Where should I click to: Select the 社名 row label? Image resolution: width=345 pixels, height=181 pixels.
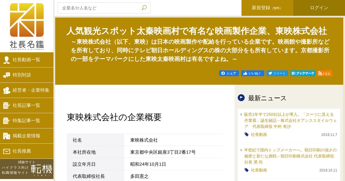(x=95, y=140)
